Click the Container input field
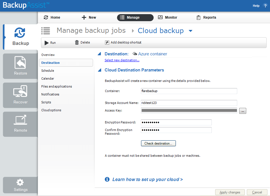The height and width of the screenshot is (196, 270). pos(189,91)
